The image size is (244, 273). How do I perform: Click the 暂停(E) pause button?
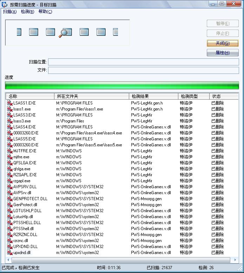coord(223,24)
